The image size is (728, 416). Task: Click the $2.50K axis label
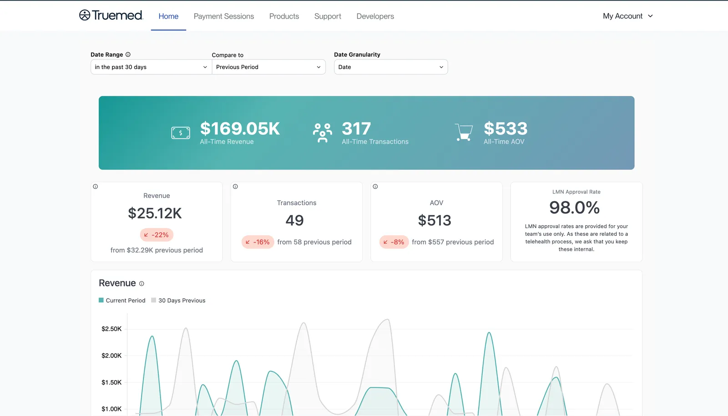[x=111, y=329]
